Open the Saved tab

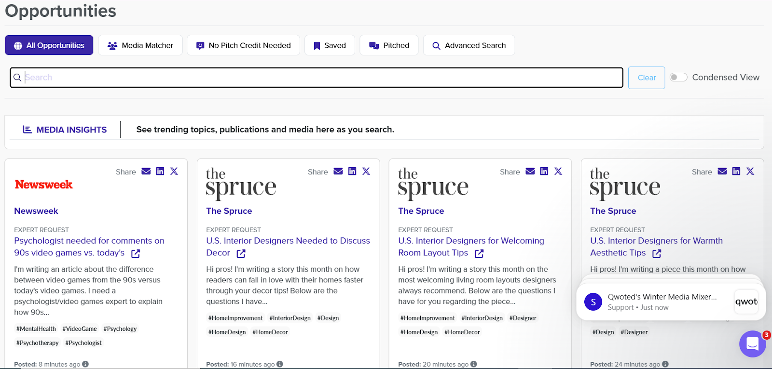click(x=330, y=45)
